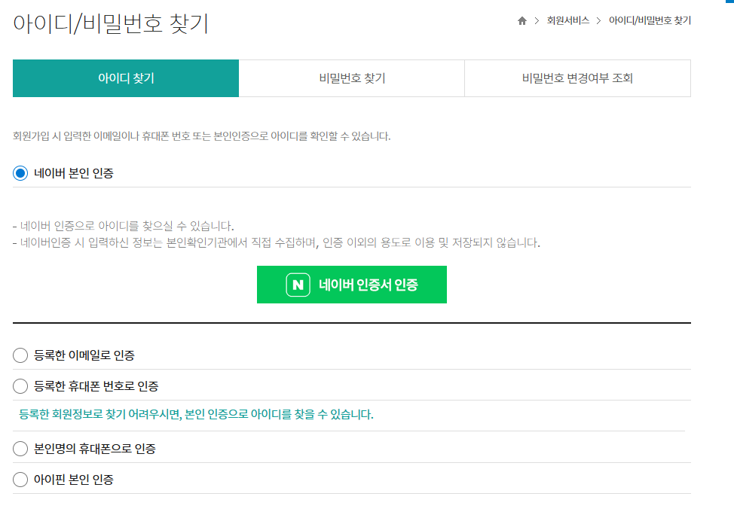Go to the 비밀번호 변경여부 조회 tab
734x527 pixels.
(x=577, y=78)
